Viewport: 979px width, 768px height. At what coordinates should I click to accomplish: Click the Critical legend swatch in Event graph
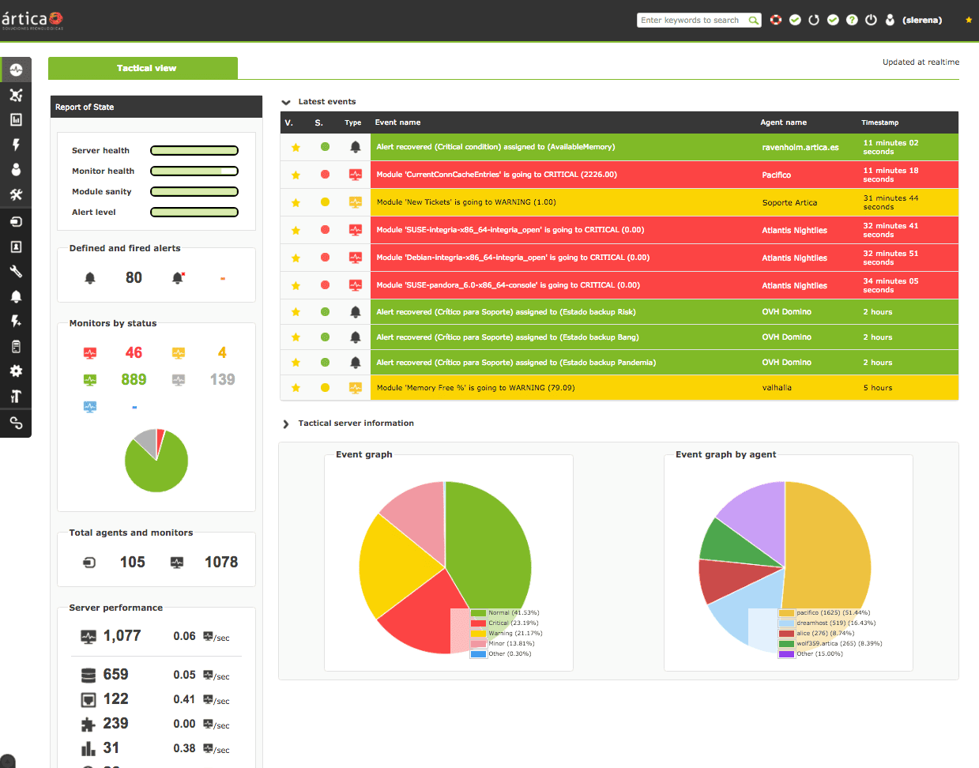tap(478, 623)
